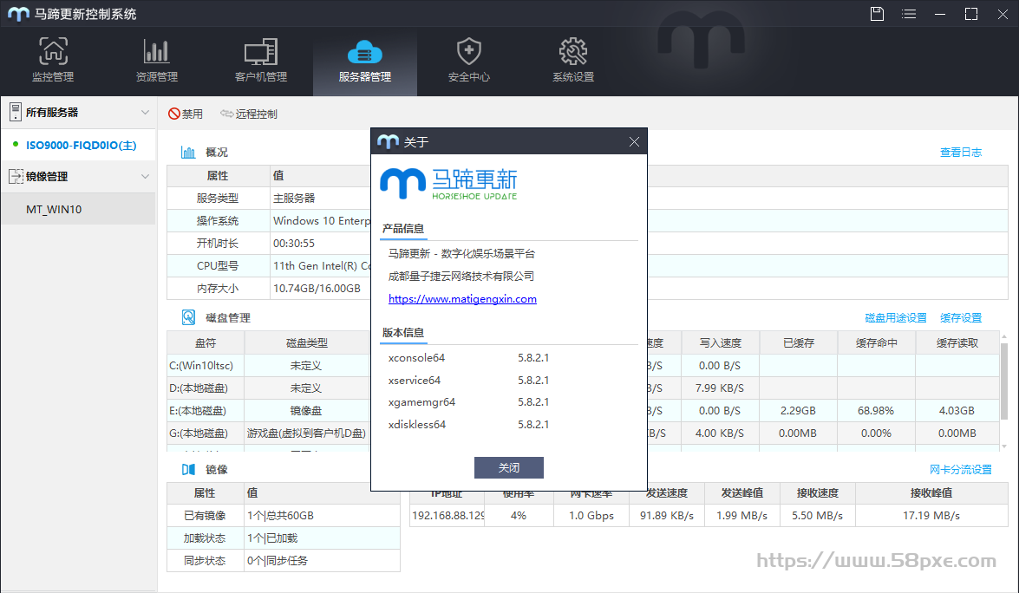Click the 磁盘管理 disk icon
Viewport: 1019px width, 593px height.
[188, 317]
